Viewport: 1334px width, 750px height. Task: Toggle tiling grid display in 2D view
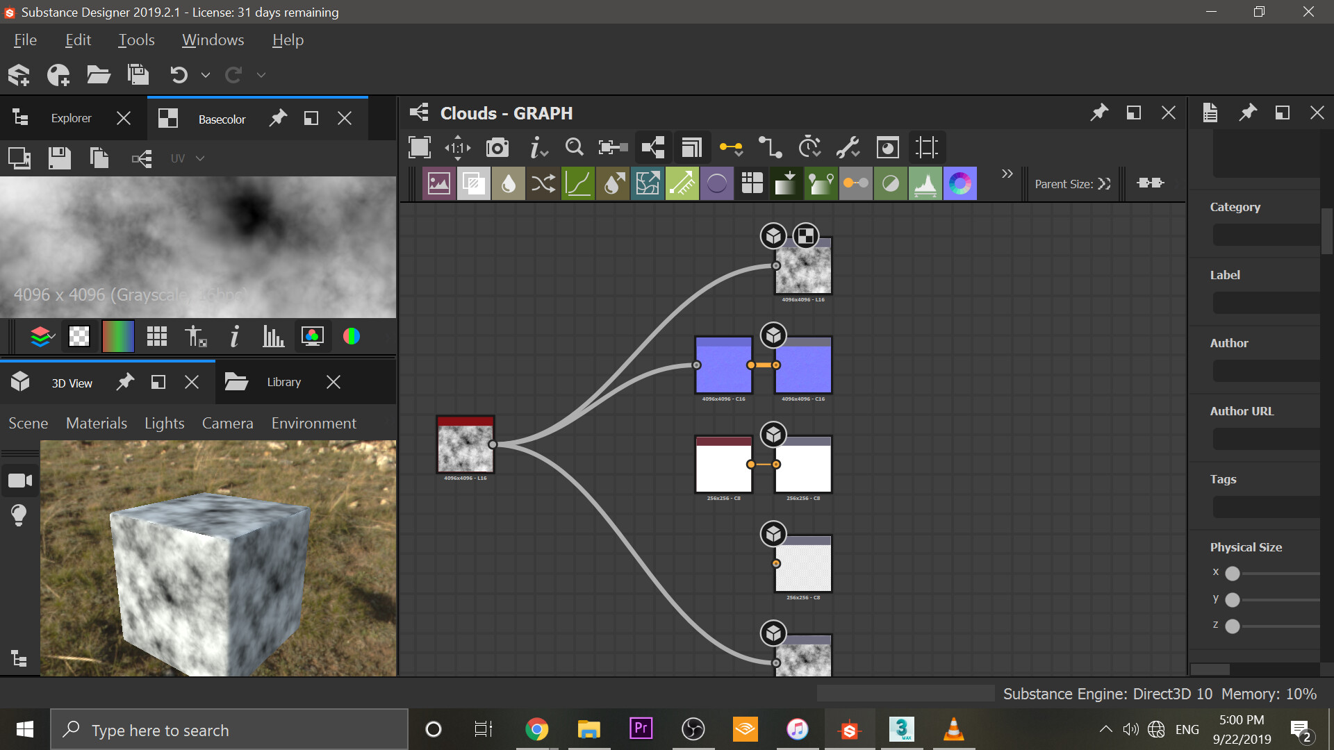pyautogui.click(x=156, y=337)
